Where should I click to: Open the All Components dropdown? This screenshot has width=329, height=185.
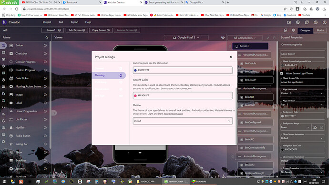[x=245, y=38]
